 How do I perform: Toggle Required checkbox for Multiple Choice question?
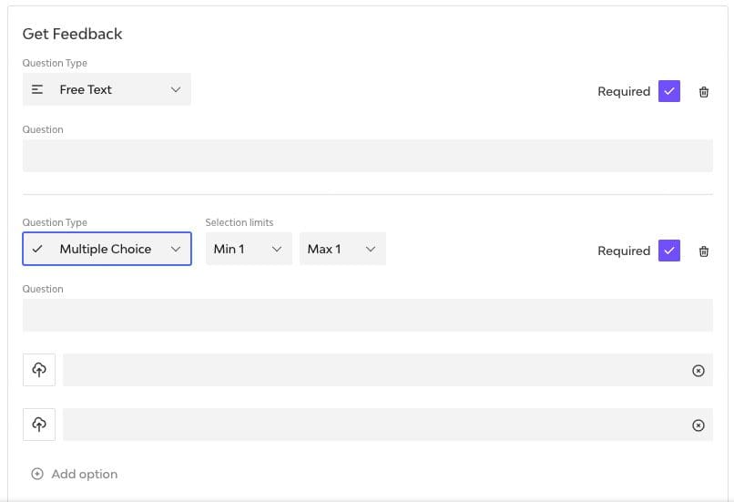(x=669, y=251)
